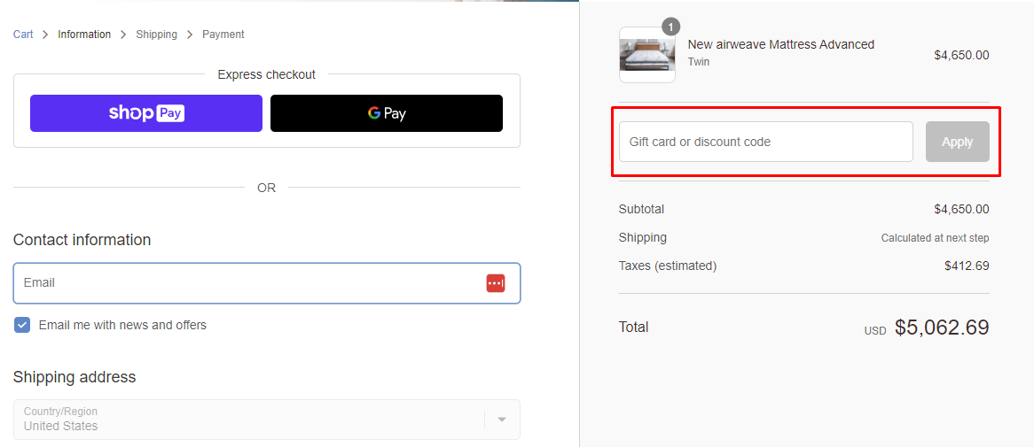Click the product price $4,650.00 beside mattress

[x=961, y=55]
